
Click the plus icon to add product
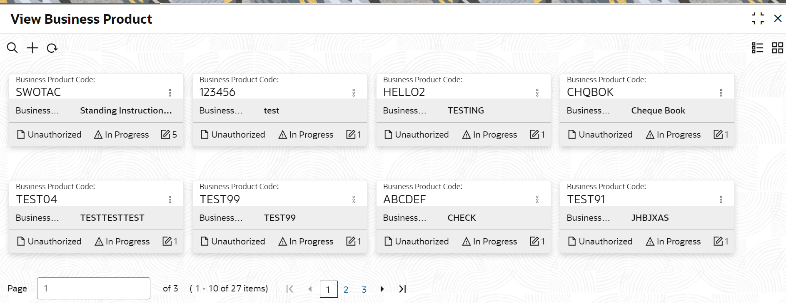click(x=32, y=48)
